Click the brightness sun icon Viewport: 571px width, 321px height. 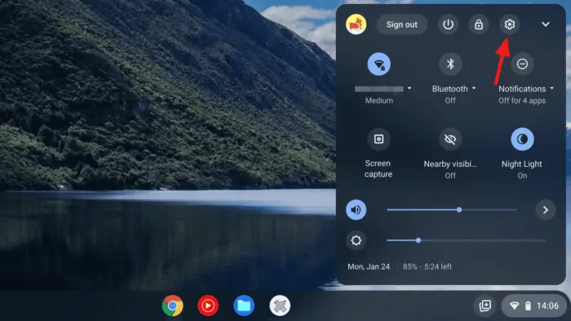(x=356, y=240)
